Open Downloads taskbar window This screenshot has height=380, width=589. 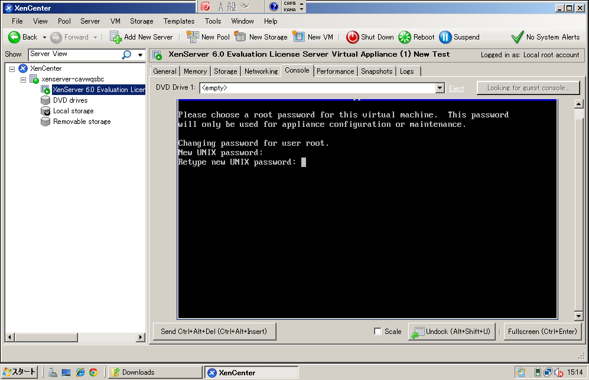155,372
